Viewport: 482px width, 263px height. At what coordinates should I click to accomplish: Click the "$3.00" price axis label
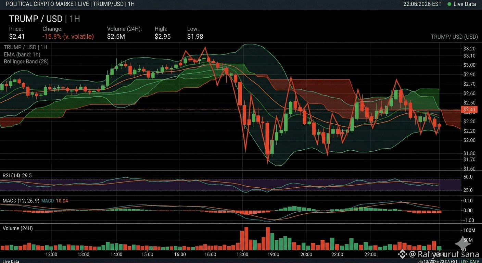470,65
